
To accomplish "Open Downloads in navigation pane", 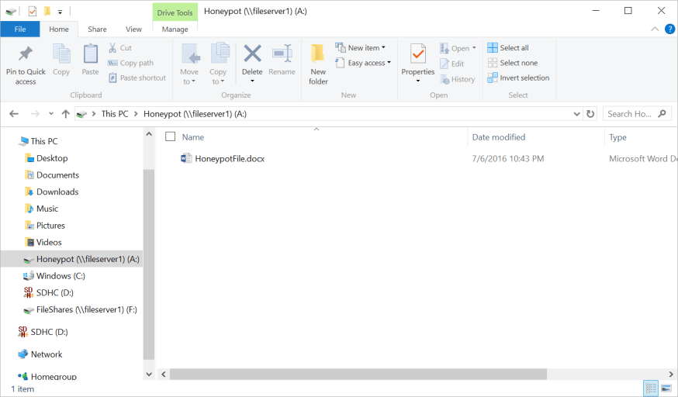I will [x=57, y=192].
